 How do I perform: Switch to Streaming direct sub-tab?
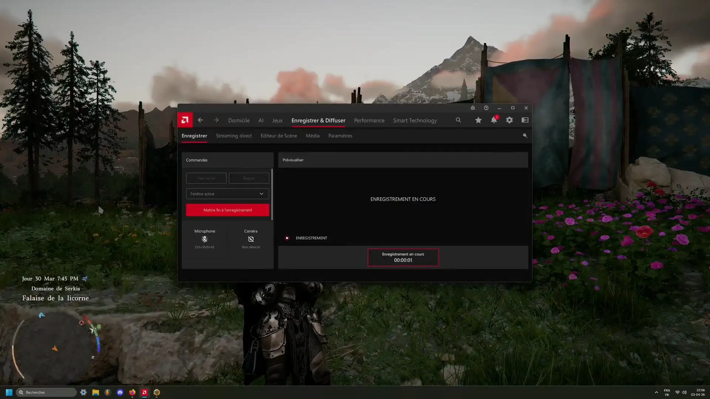pos(234,136)
